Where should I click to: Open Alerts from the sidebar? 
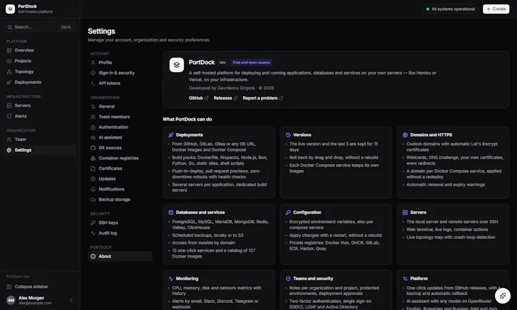[x=40, y=116]
